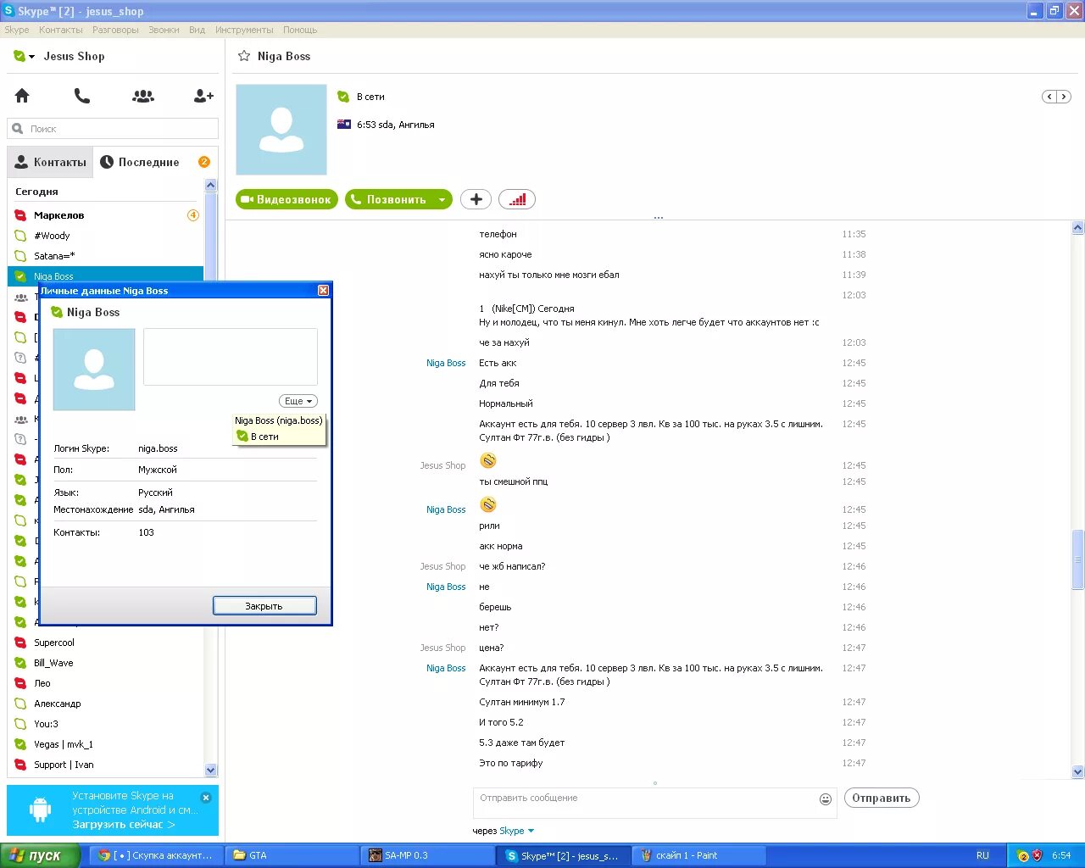The image size is (1085, 868).
Task: Switch to Chrome Скупка аккаунт taskbar item
Action: 157,855
